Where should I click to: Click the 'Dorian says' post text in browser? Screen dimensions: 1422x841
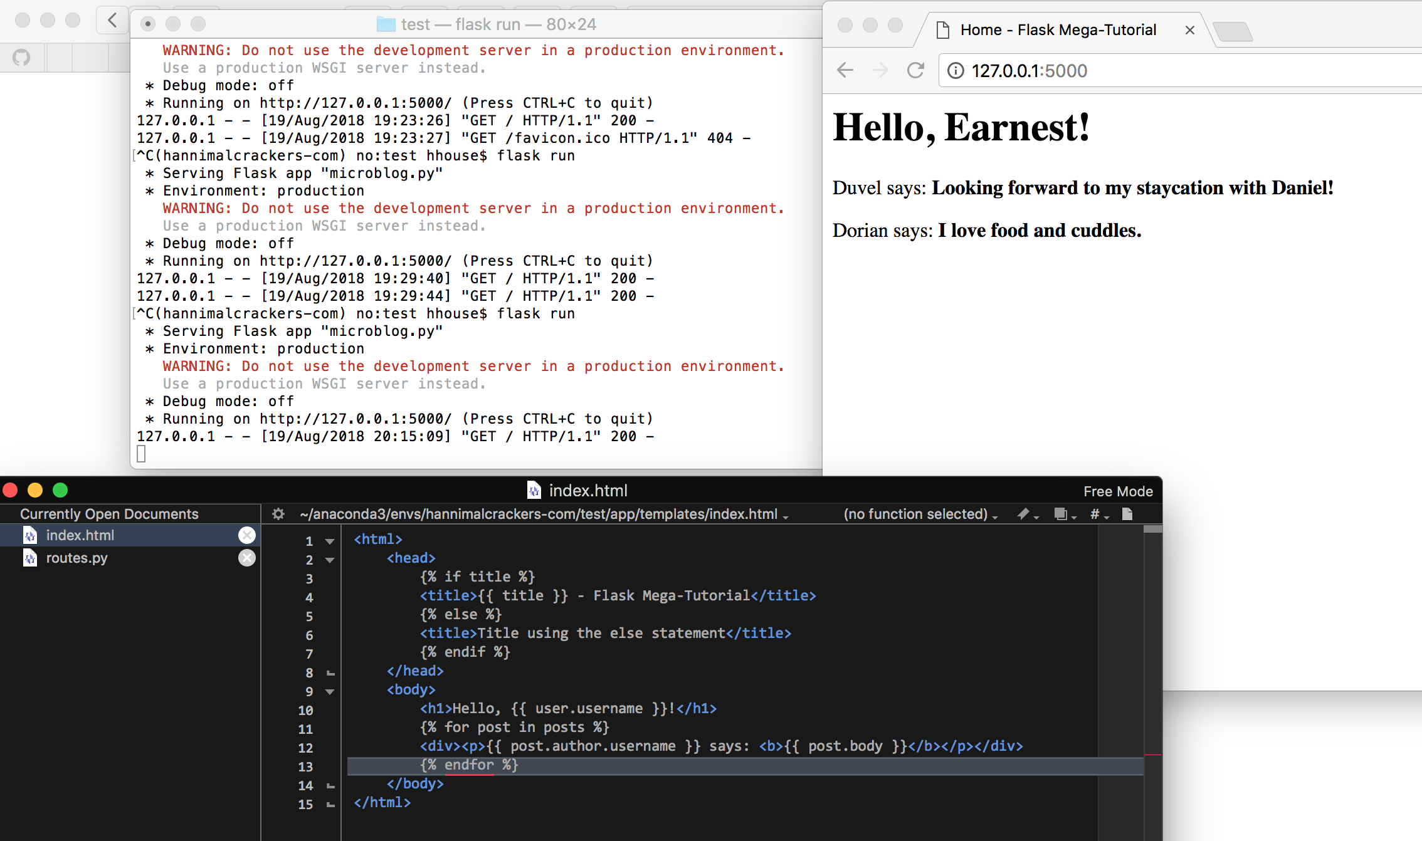[x=987, y=231]
